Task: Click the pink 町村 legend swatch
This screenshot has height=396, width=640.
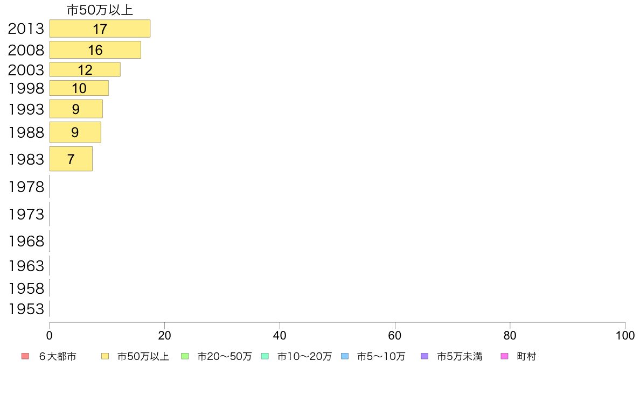Action: (x=504, y=356)
